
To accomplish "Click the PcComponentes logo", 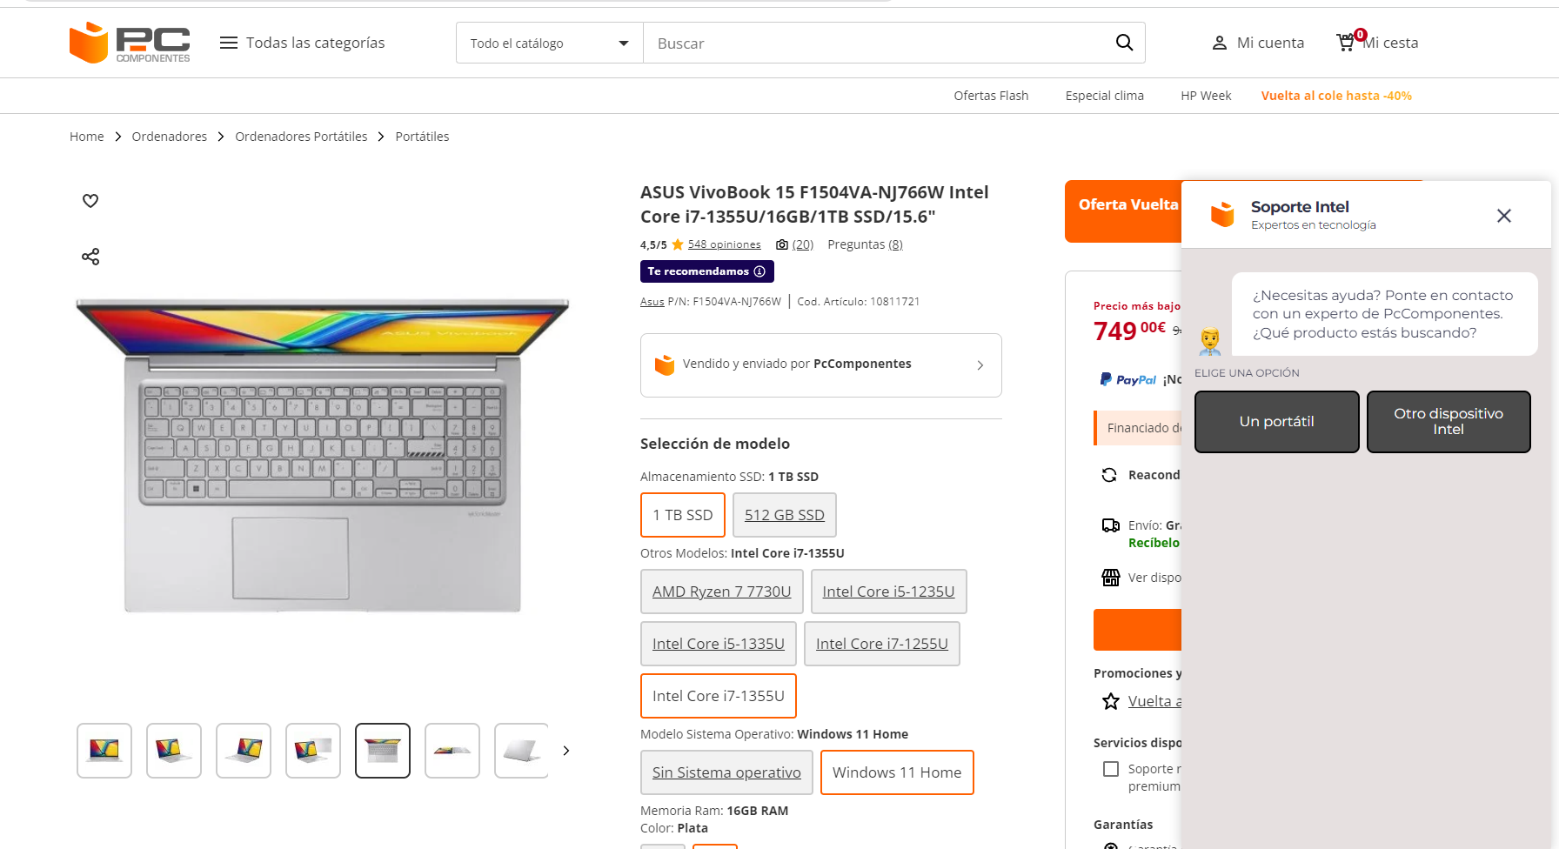I will (x=130, y=43).
